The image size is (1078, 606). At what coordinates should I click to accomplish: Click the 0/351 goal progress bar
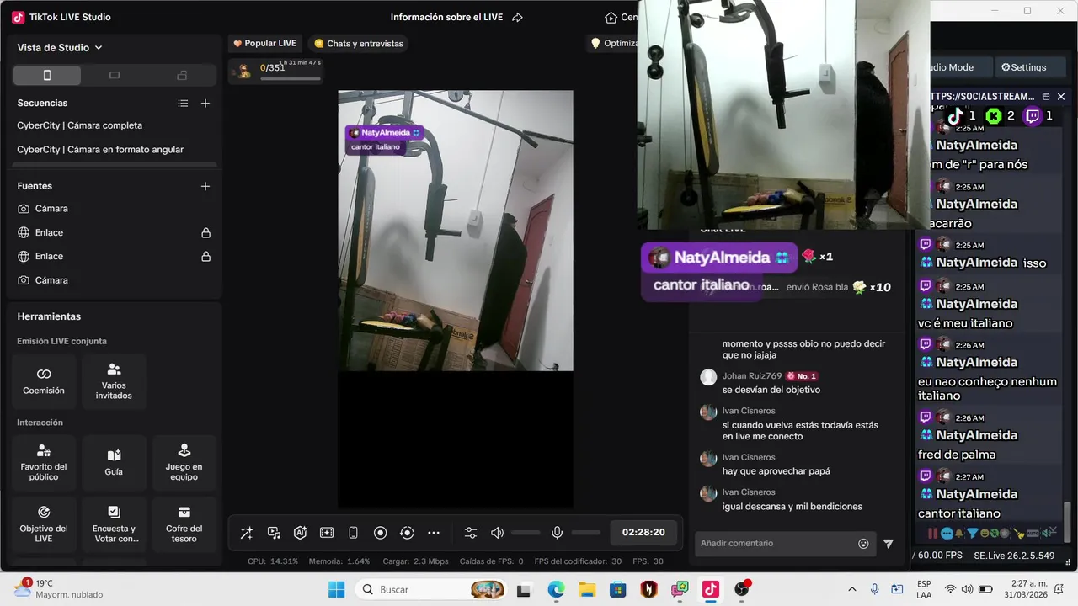[291, 79]
